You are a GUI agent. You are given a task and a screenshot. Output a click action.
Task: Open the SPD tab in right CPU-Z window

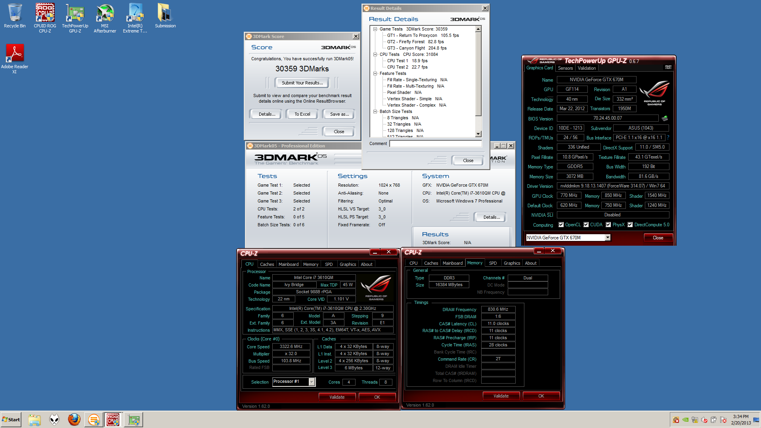[493, 263]
